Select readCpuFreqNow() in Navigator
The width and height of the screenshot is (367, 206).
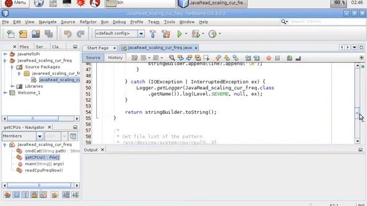point(44,171)
